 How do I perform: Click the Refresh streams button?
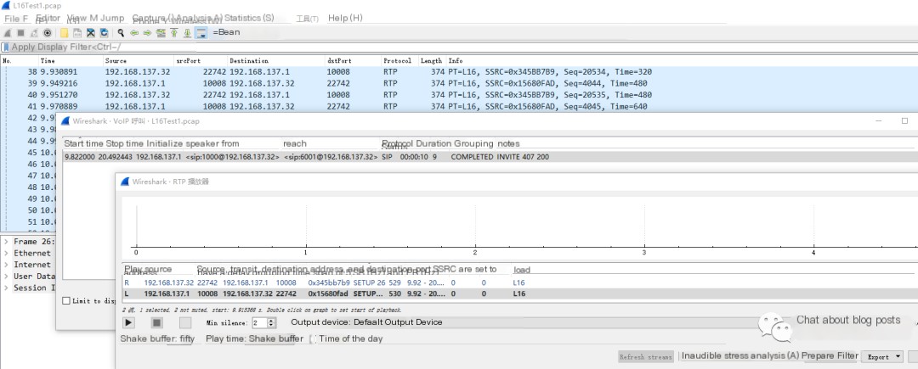click(646, 357)
